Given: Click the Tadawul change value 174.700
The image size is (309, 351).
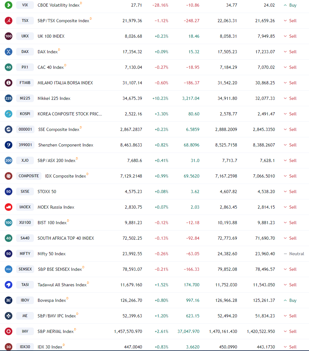Looking at the screenshot, I should tap(192, 285).
